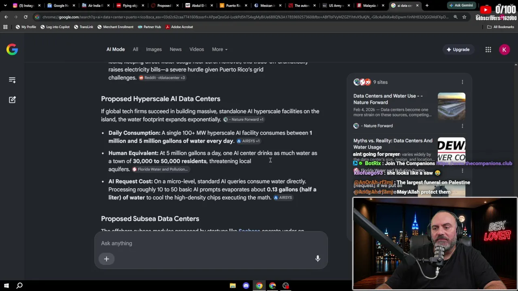Open the Google apps grid
This screenshot has width=518, height=291.
(x=488, y=49)
